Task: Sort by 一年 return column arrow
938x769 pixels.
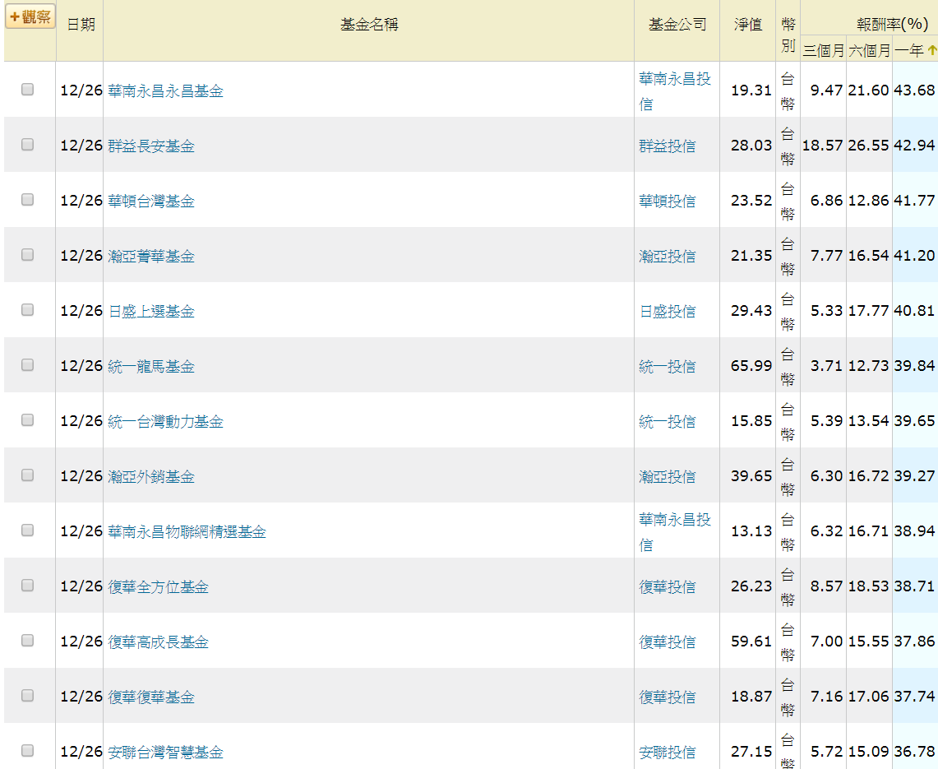Action: point(931,51)
